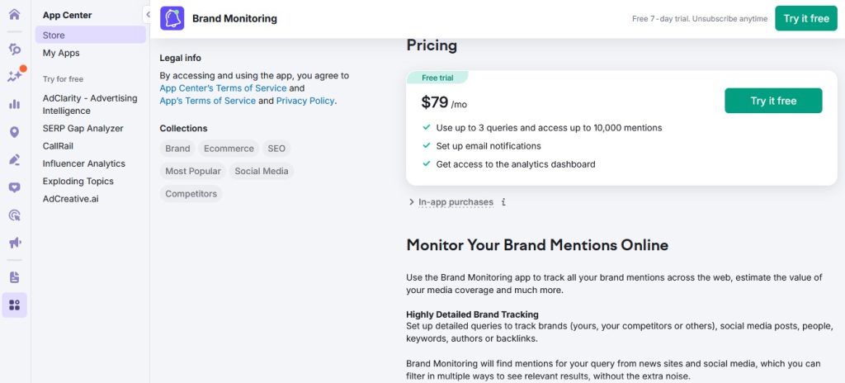Open SERP Gap Analyzer app
Screen dimensions: 845x383
pyautogui.click(x=83, y=129)
